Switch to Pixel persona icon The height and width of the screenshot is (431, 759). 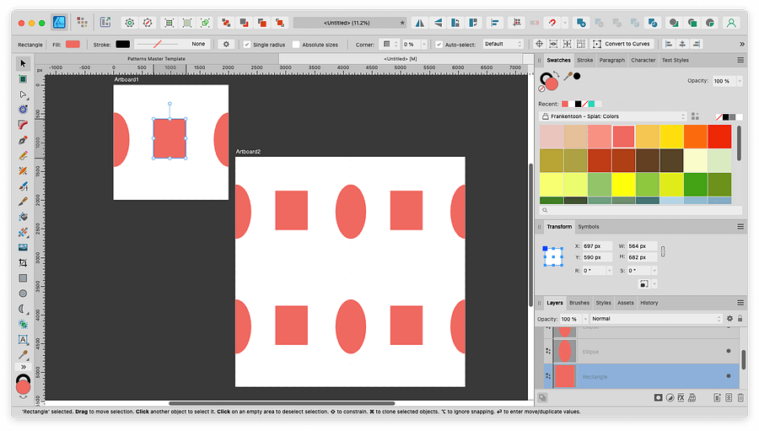click(83, 22)
